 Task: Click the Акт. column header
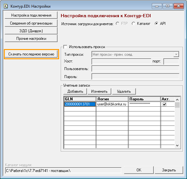pyautogui.click(x=168, y=99)
